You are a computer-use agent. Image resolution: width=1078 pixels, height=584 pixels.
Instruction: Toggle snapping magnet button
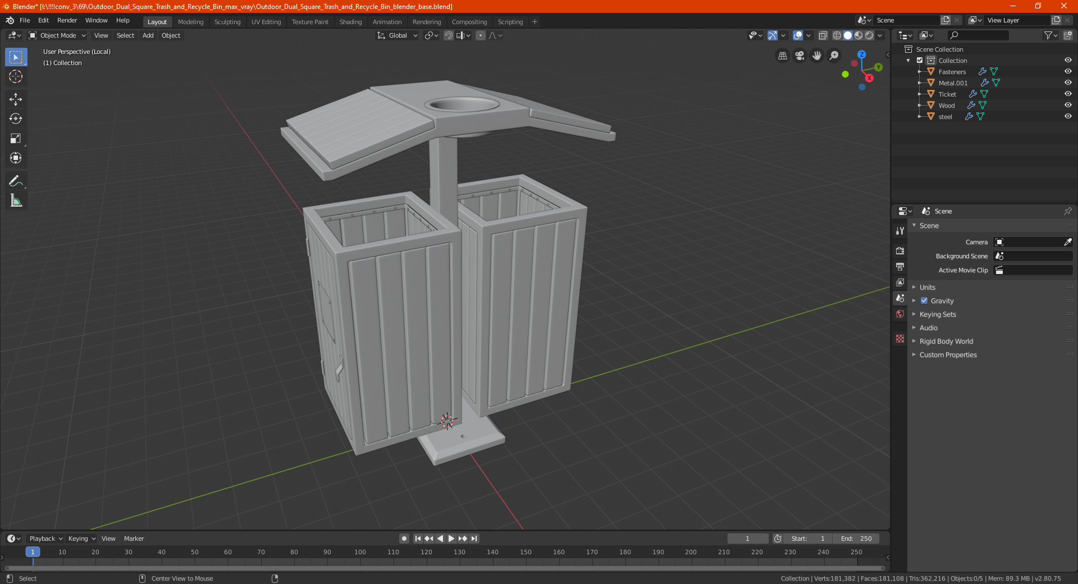[x=449, y=35]
